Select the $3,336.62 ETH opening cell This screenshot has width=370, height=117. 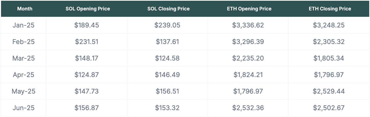click(x=248, y=25)
